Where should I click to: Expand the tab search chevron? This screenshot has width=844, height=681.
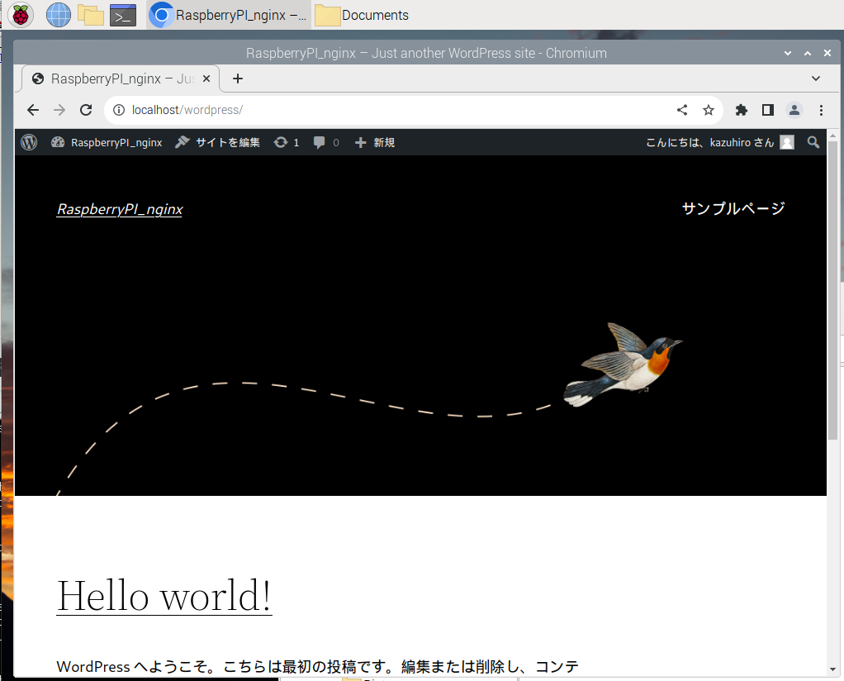(x=815, y=79)
